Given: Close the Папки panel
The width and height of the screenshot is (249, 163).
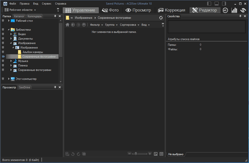Looking at the screenshot, I should point(60,16).
